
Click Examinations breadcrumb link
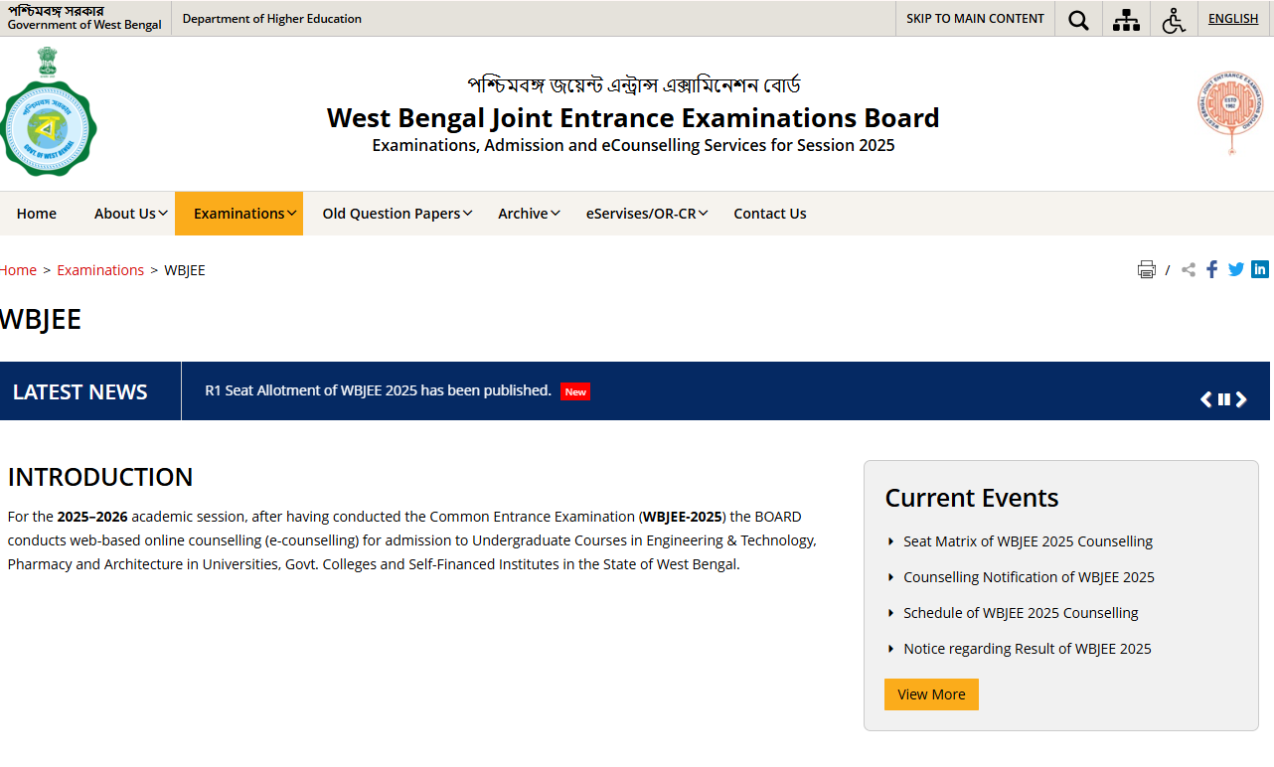click(100, 270)
